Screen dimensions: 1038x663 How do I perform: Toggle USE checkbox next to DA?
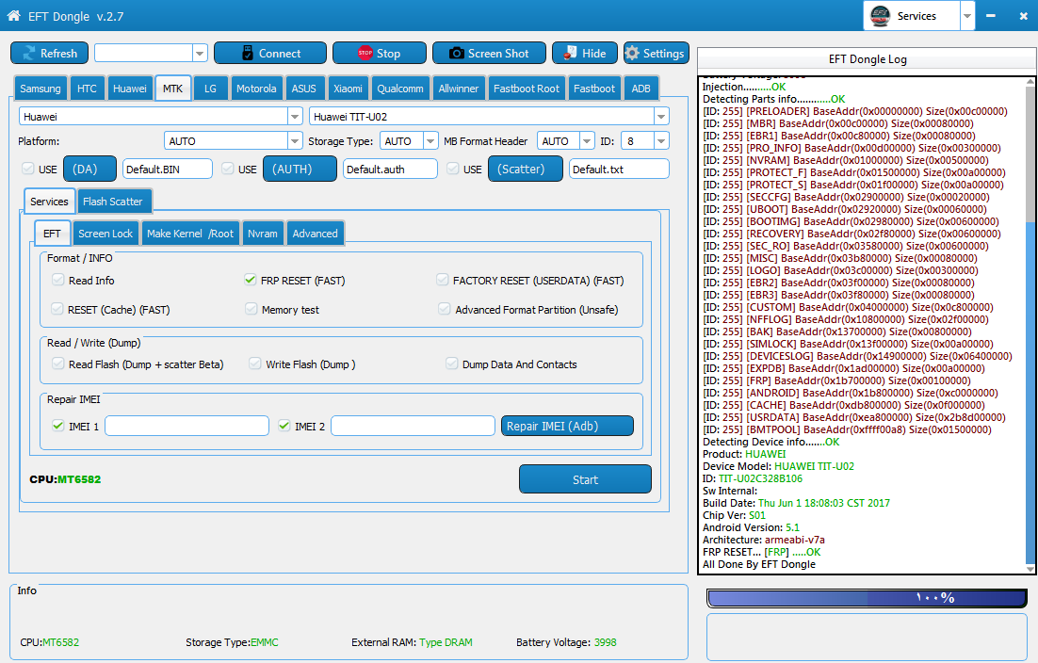click(28, 169)
